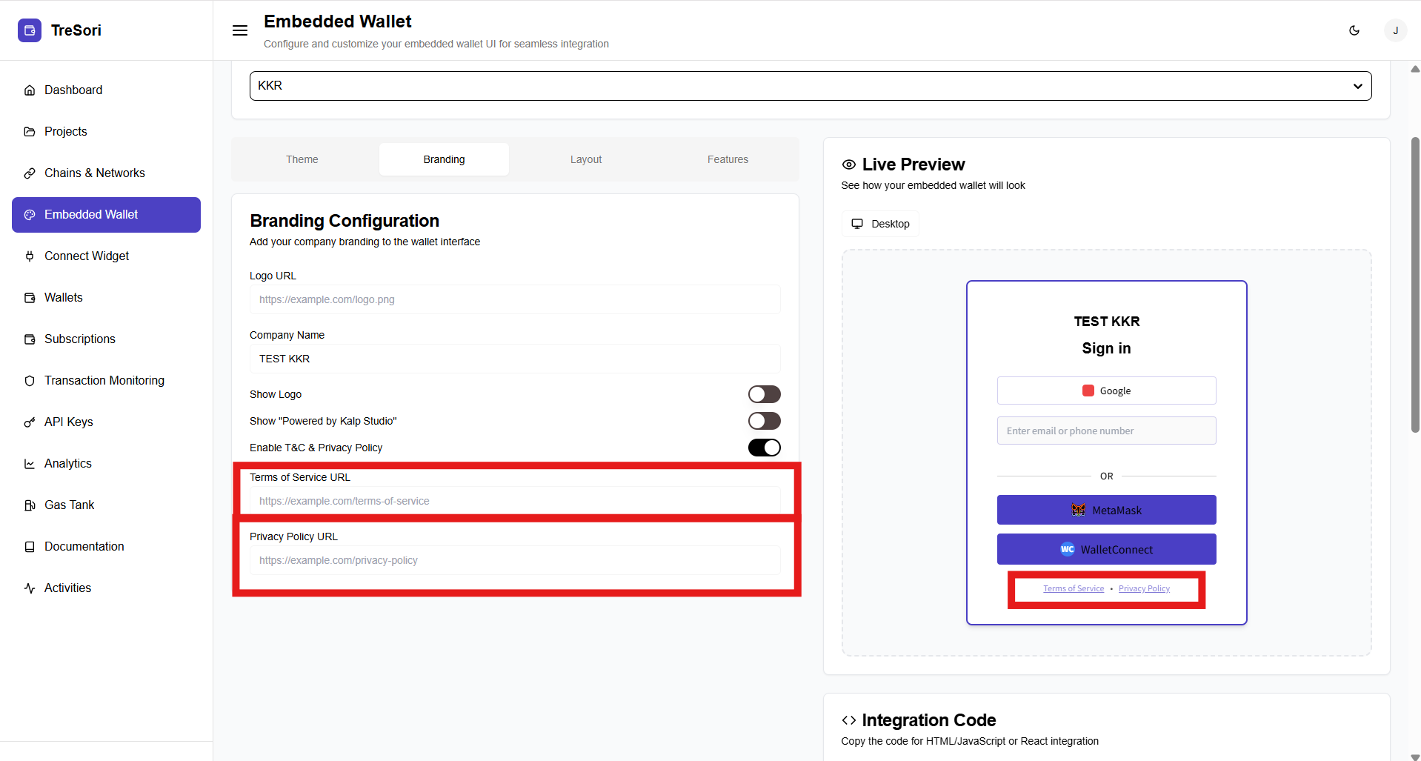The height and width of the screenshot is (761, 1421).
Task: Switch to dark mode moon icon
Action: click(x=1354, y=30)
